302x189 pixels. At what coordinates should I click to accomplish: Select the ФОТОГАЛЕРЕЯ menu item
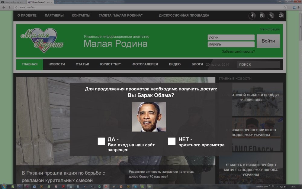[x=145, y=64]
